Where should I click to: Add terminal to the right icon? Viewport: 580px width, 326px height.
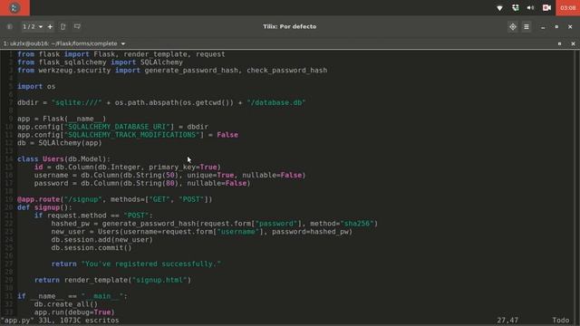(x=63, y=26)
